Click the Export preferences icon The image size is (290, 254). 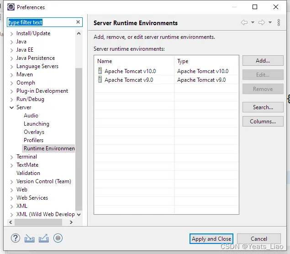pos(44,238)
